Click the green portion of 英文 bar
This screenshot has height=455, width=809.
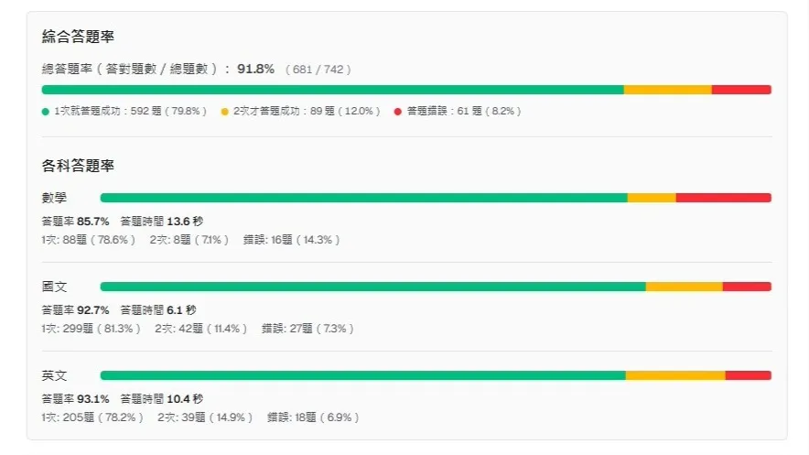(x=362, y=375)
